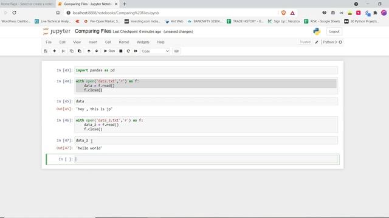The width and height of the screenshot is (389, 218).
Task: Close the Comparing Files browser tab
Action: pyautogui.click(x=116, y=4)
